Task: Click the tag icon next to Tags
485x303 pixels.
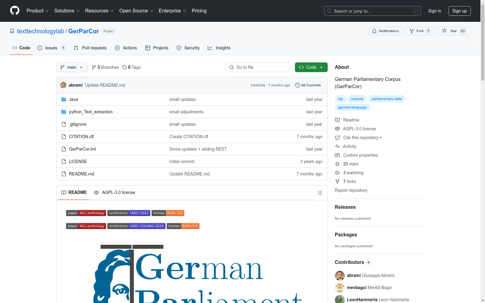Action: [125, 67]
